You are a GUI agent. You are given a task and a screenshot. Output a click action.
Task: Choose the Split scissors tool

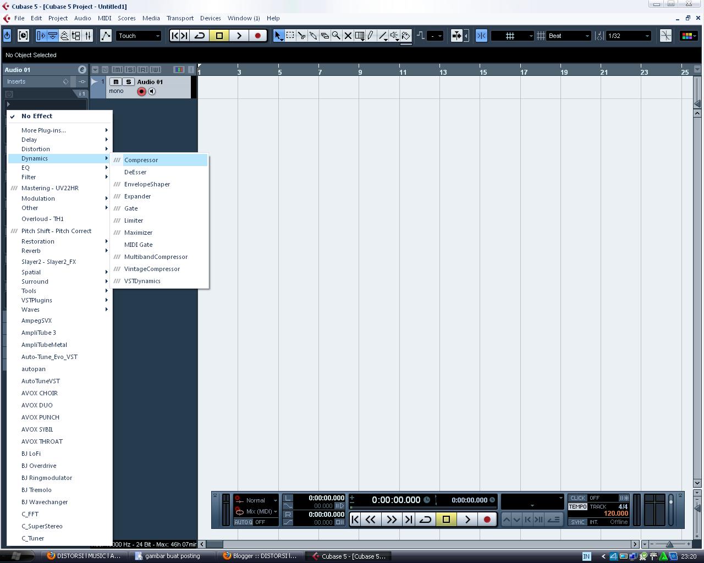coord(301,36)
